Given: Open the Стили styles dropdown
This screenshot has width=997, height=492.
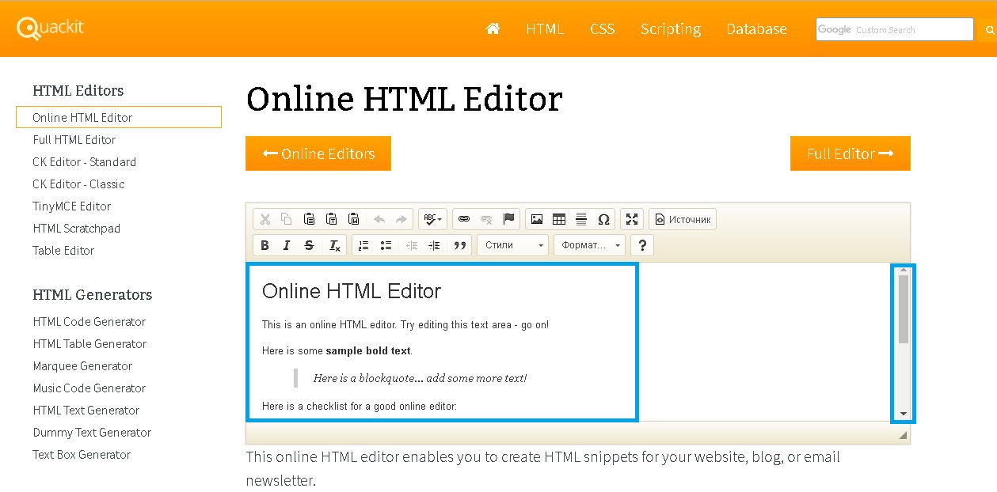Looking at the screenshot, I should pyautogui.click(x=512, y=245).
